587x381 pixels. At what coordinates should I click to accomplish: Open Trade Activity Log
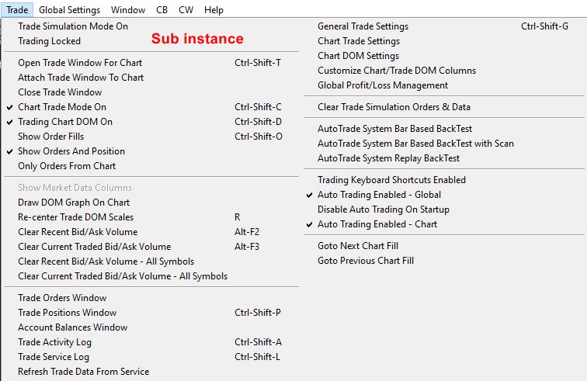tap(54, 342)
